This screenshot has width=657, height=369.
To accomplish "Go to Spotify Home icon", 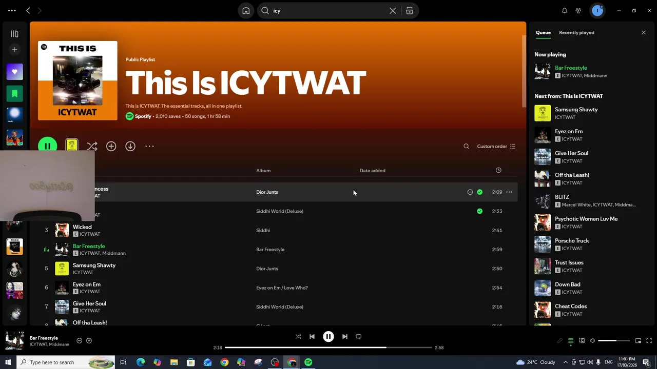I will (246, 11).
